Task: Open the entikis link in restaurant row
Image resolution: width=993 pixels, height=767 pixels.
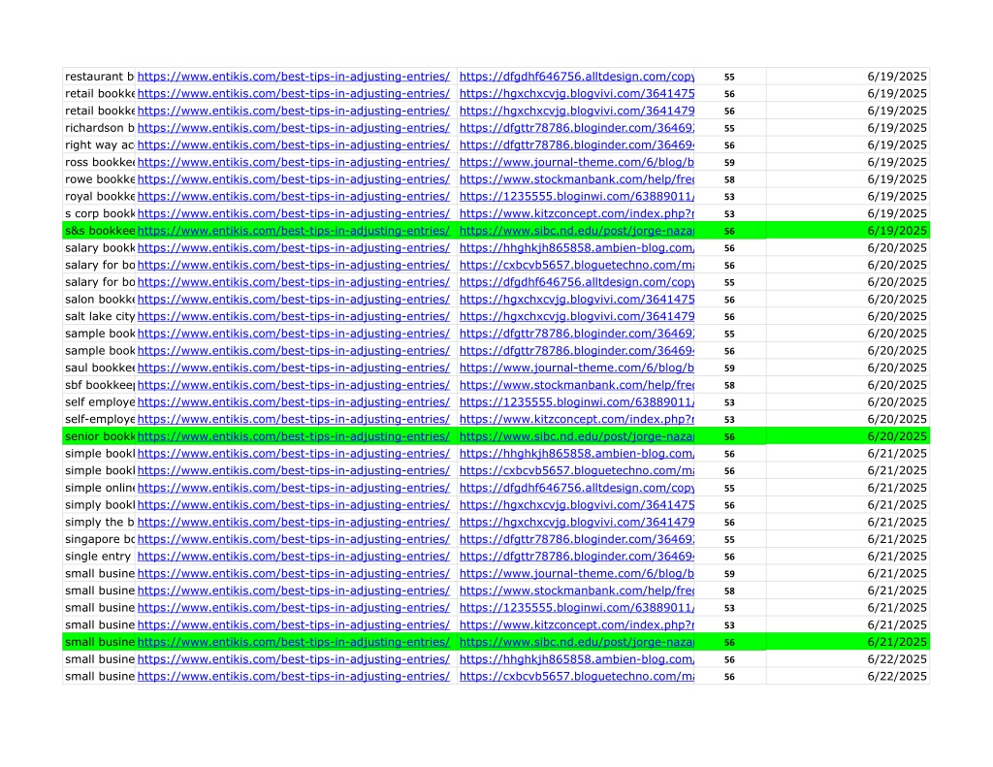Action: point(293,77)
